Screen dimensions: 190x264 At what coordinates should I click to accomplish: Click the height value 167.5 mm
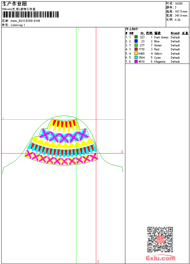coord(181,12)
